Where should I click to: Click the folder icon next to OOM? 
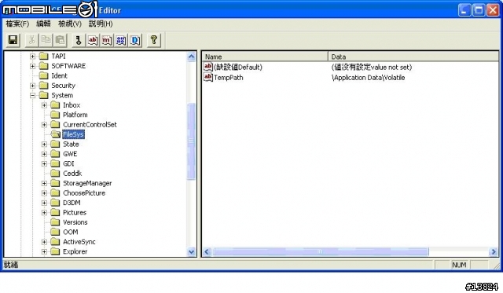click(55, 232)
